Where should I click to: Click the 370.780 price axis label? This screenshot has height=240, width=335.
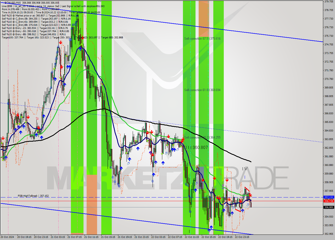(x=329, y=79)
